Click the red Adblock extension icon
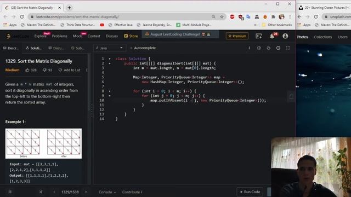The height and width of the screenshot is (197, 351). pos(232,17)
